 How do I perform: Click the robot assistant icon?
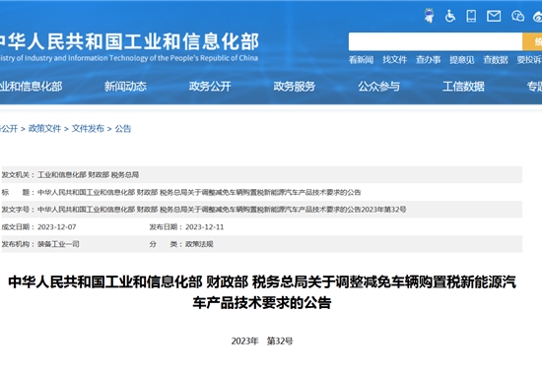point(430,16)
